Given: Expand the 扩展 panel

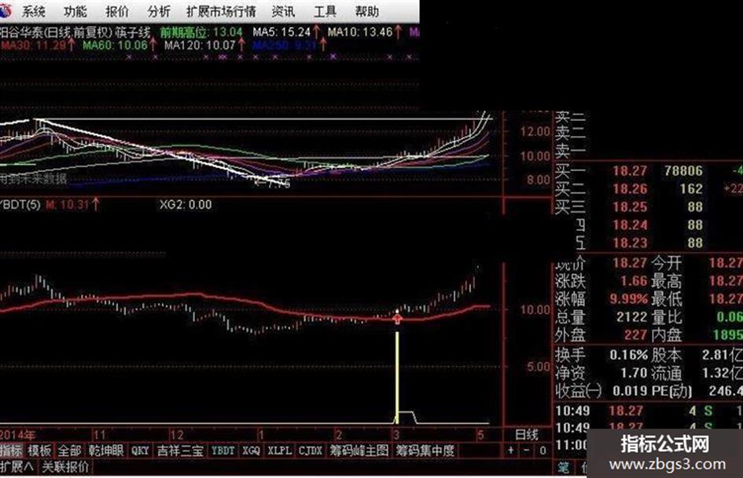Looking at the screenshot, I should click(x=17, y=467).
